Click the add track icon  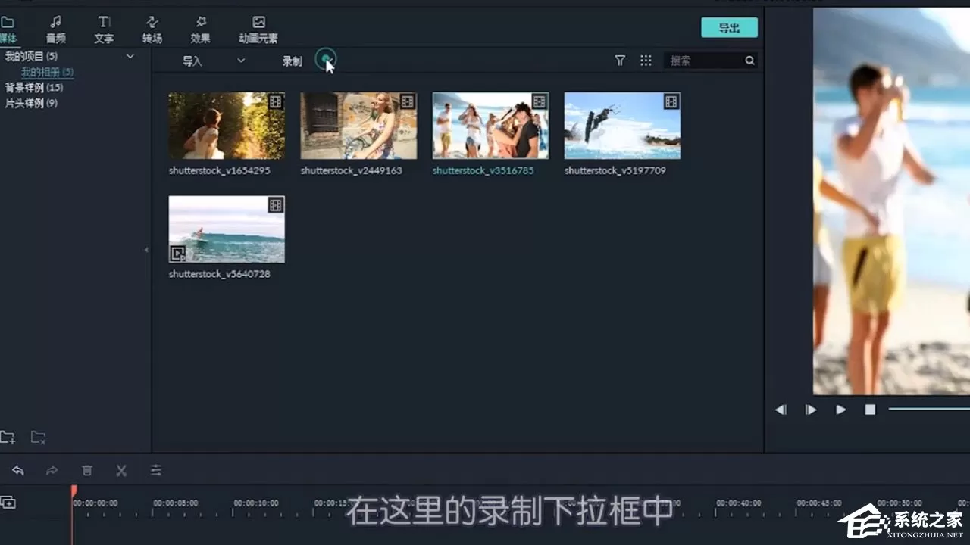(8, 503)
